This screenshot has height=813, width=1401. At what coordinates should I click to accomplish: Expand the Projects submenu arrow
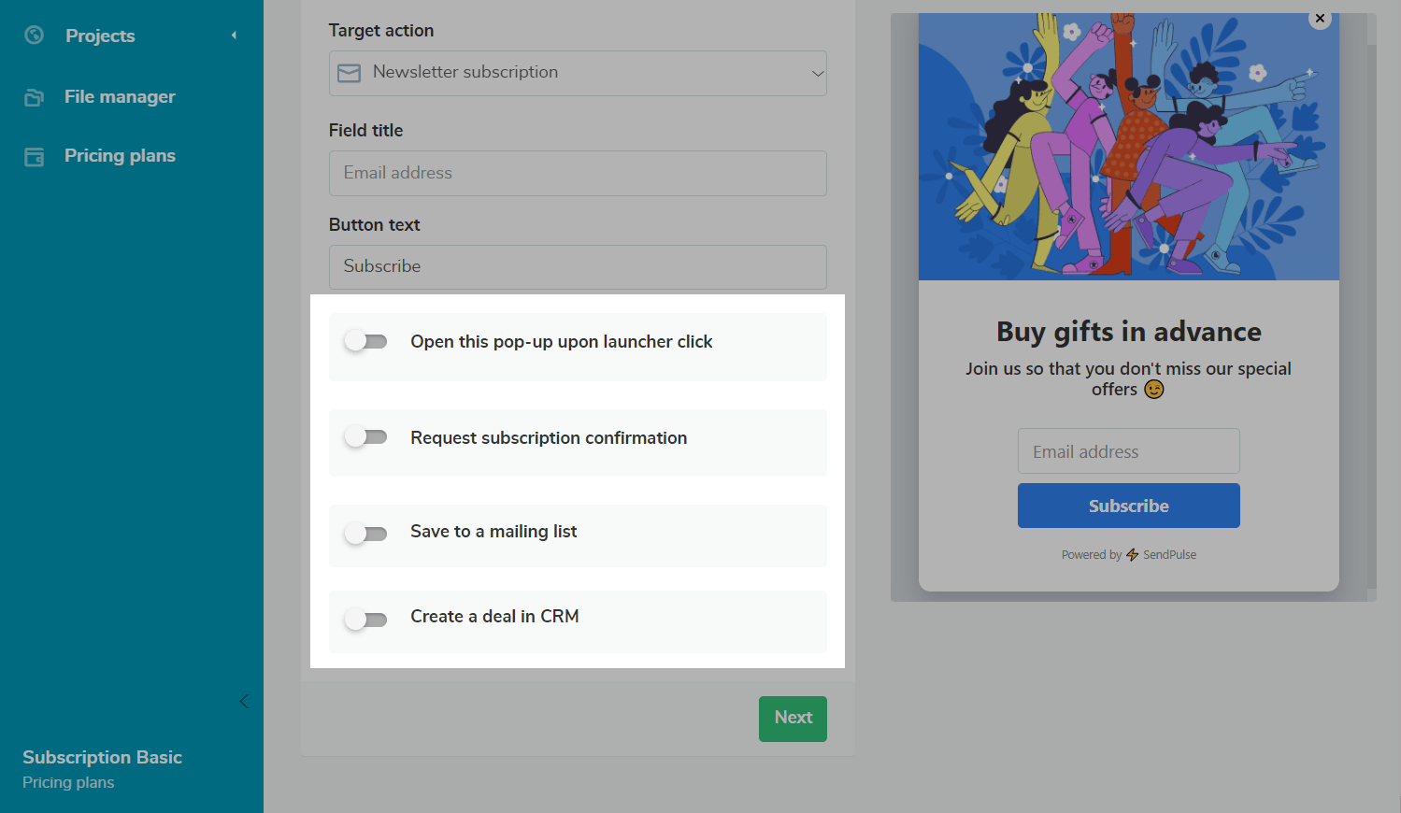(234, 36)
